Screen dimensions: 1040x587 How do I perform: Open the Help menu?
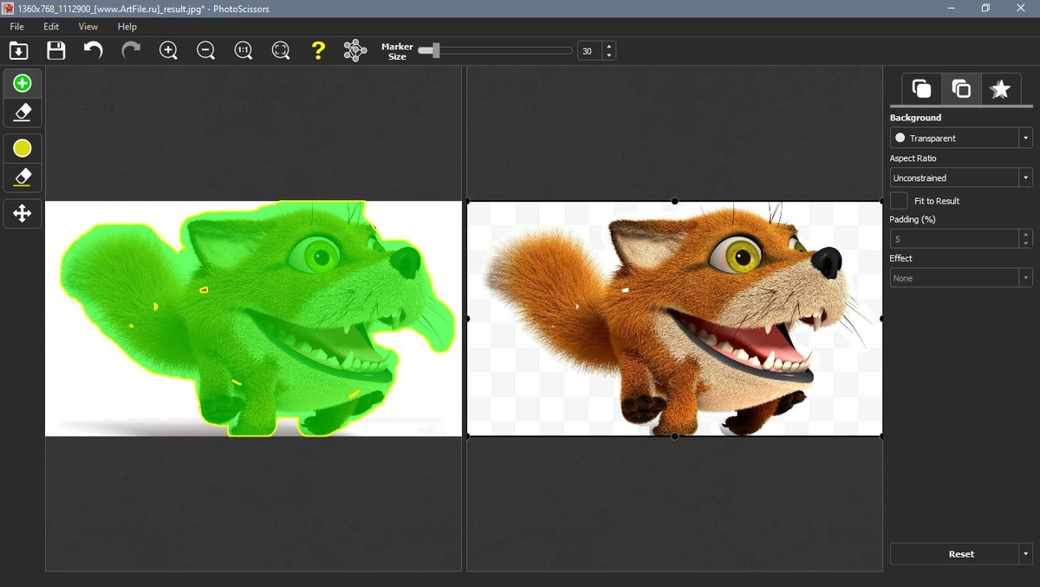pos(127,27)
